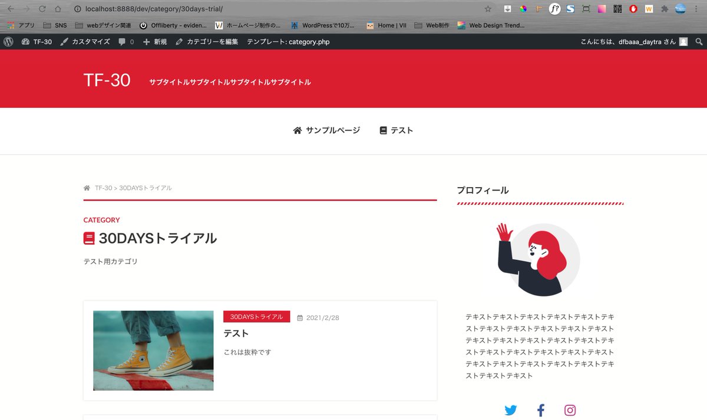
Task: View site info icon in address bar
Action: pos(78,9)
